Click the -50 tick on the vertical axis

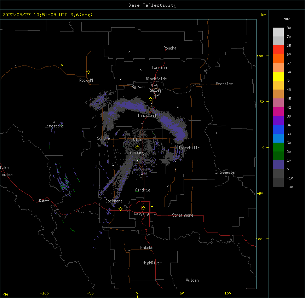click(x=260, y=193)
